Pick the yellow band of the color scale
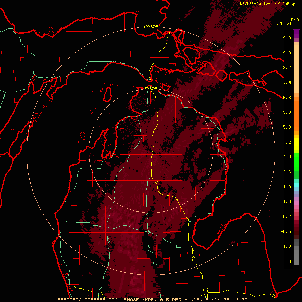 [x=296, y=144]
